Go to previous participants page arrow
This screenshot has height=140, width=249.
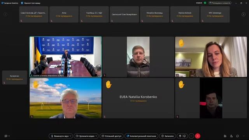(x=5, y=14)
